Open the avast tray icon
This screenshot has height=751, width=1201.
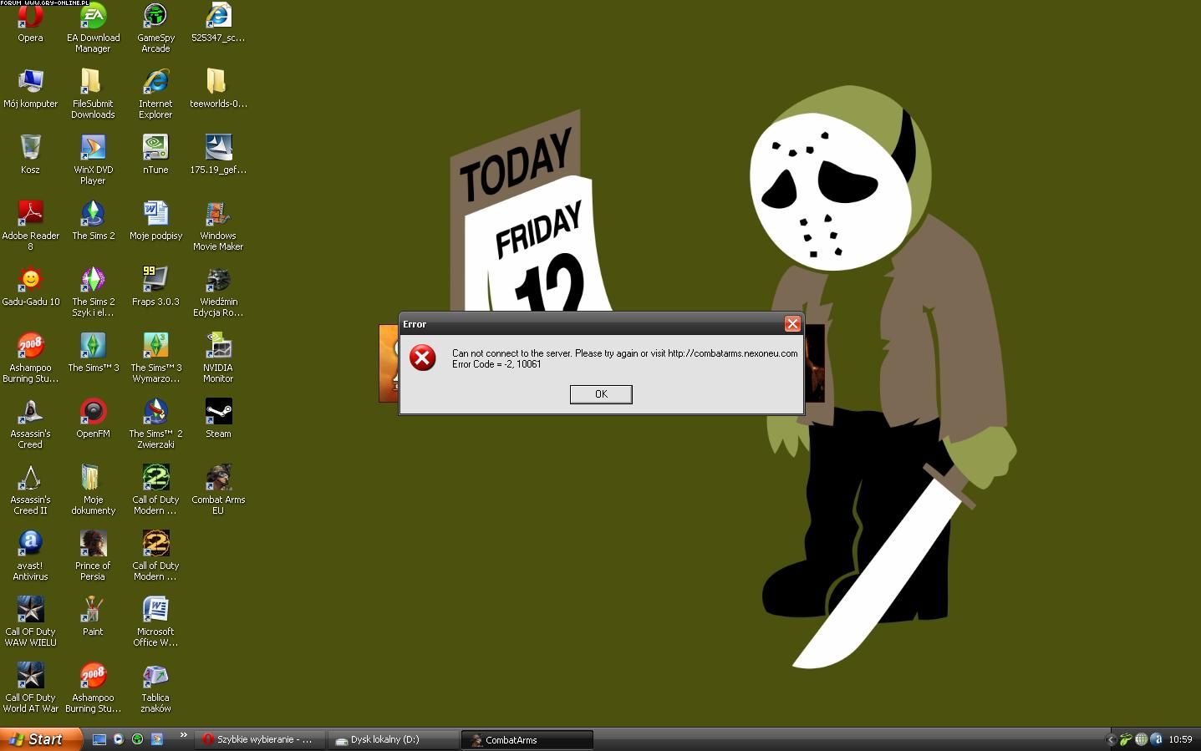pos(1157,739)
